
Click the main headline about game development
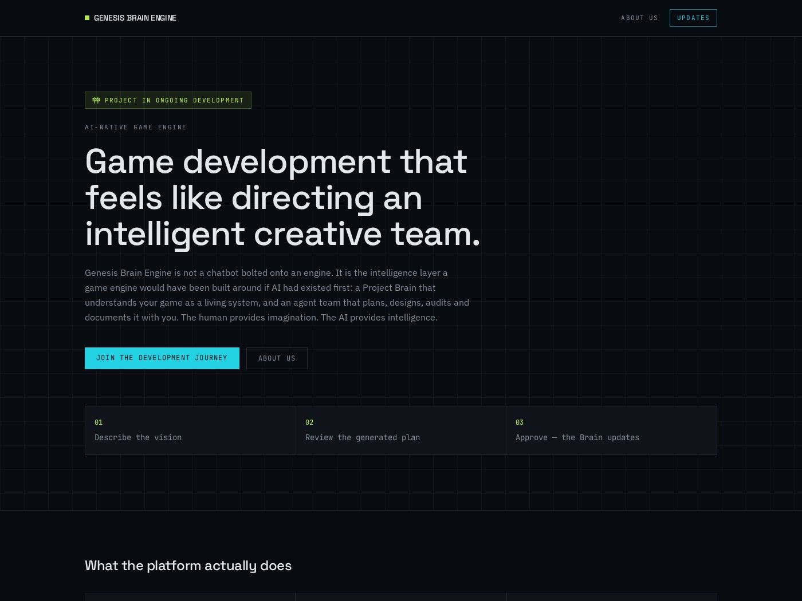click(282, 197)
